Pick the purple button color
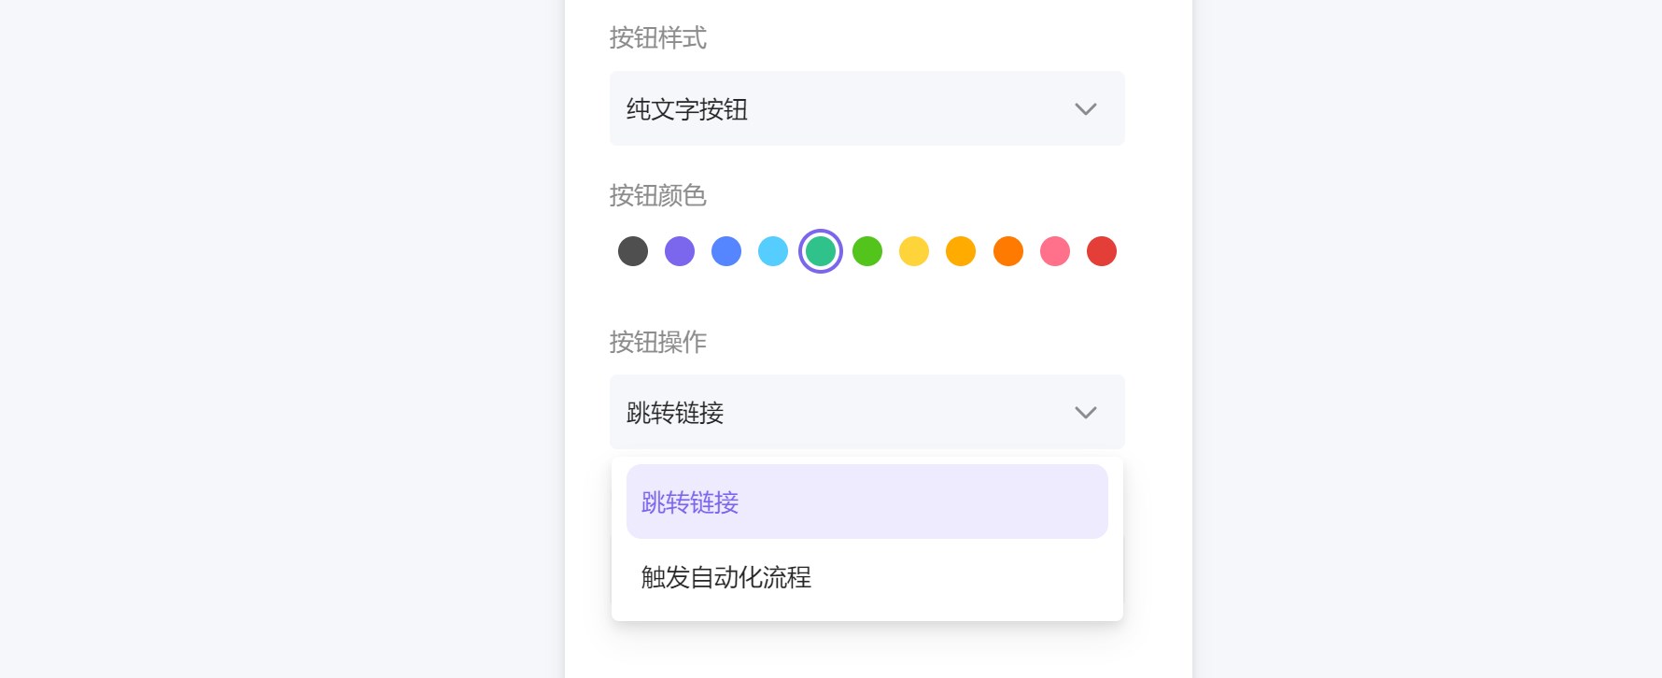This screenshot has height=678, width=1662. click(x=680, y=251)
